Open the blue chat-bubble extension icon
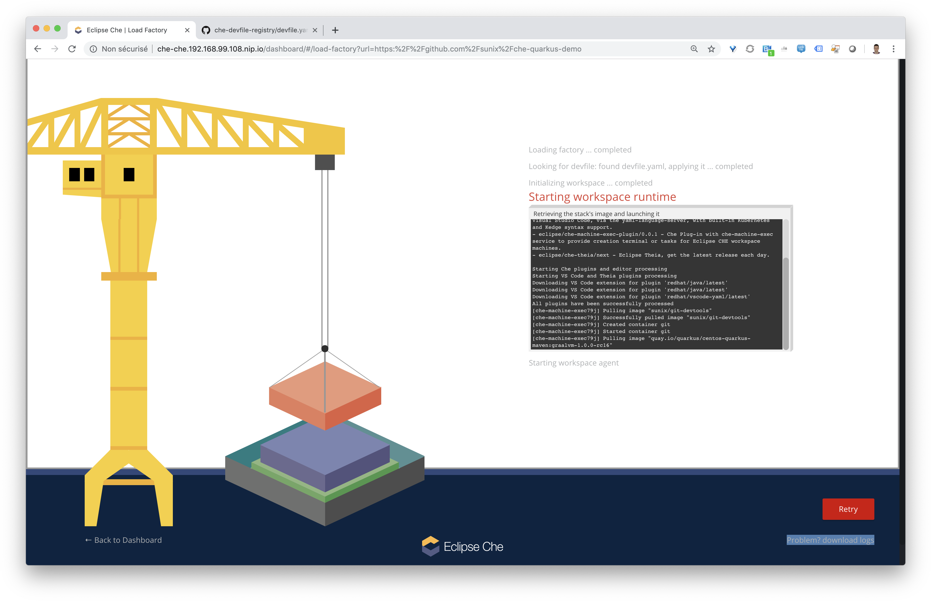Screen dimensions: 931x601 tap(801, 49)
